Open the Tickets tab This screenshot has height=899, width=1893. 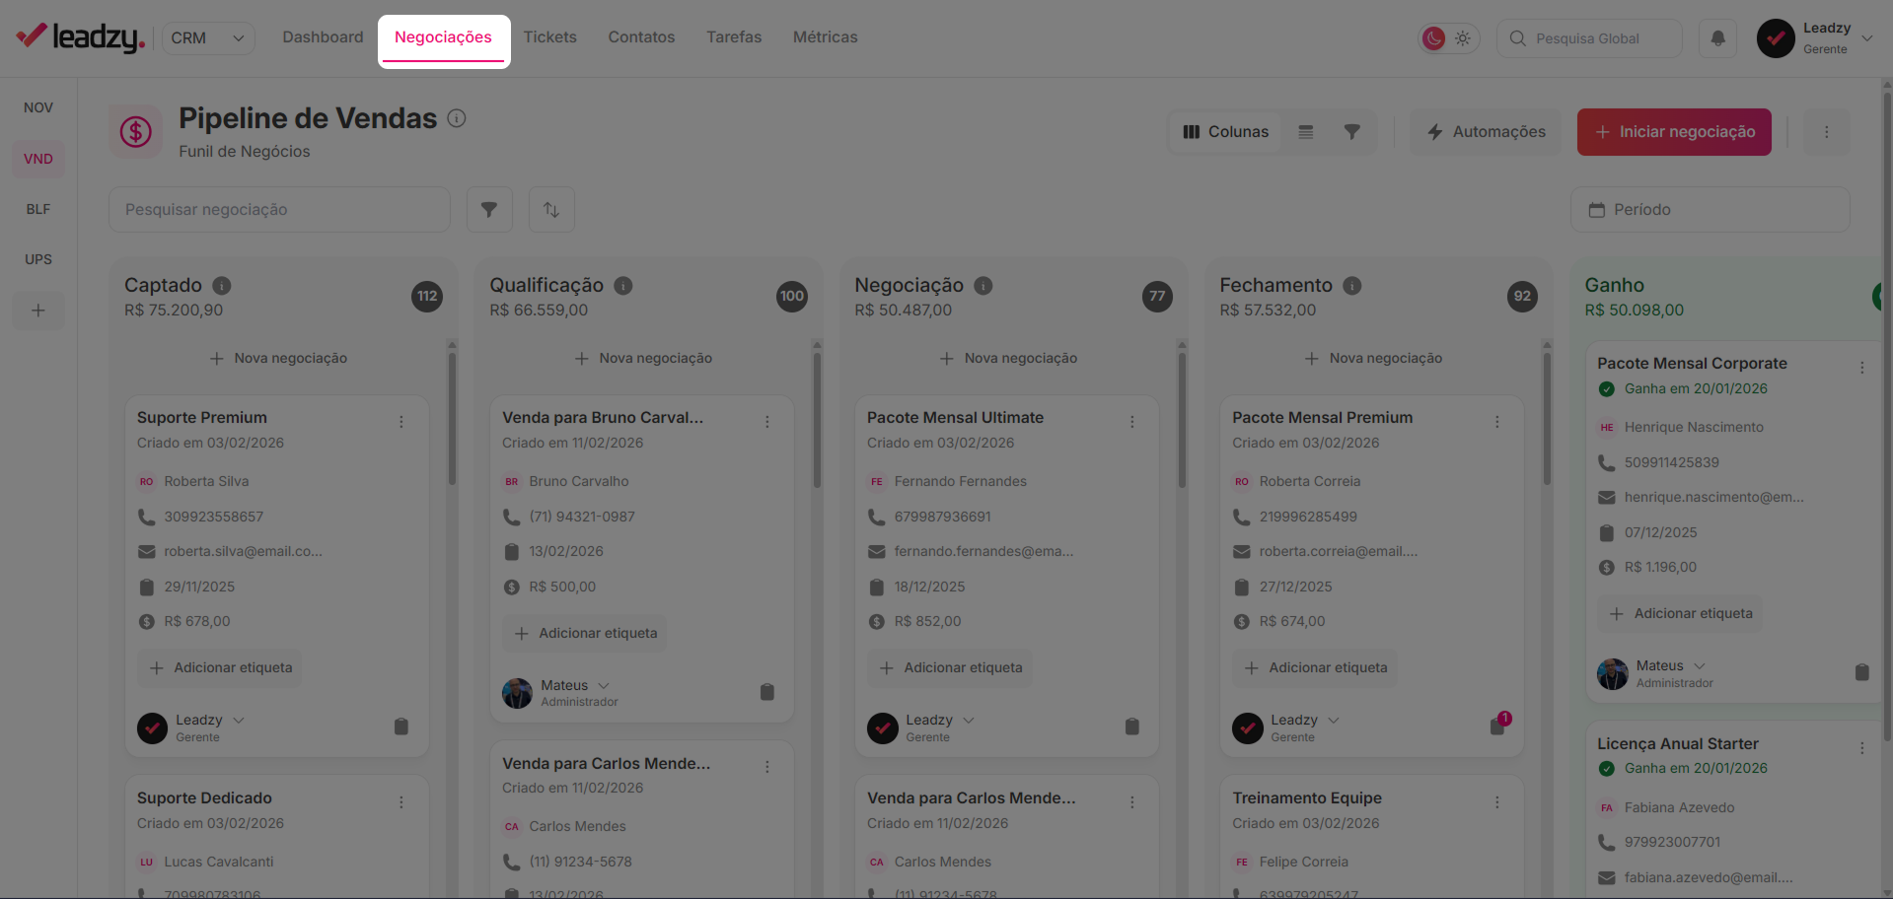(x=549, y=36)
